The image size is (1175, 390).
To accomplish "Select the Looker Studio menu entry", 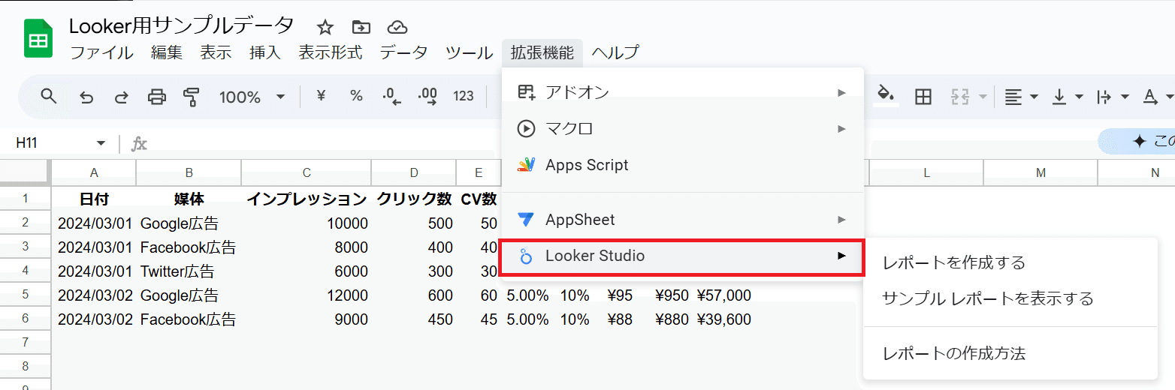I will click(683, 256).
